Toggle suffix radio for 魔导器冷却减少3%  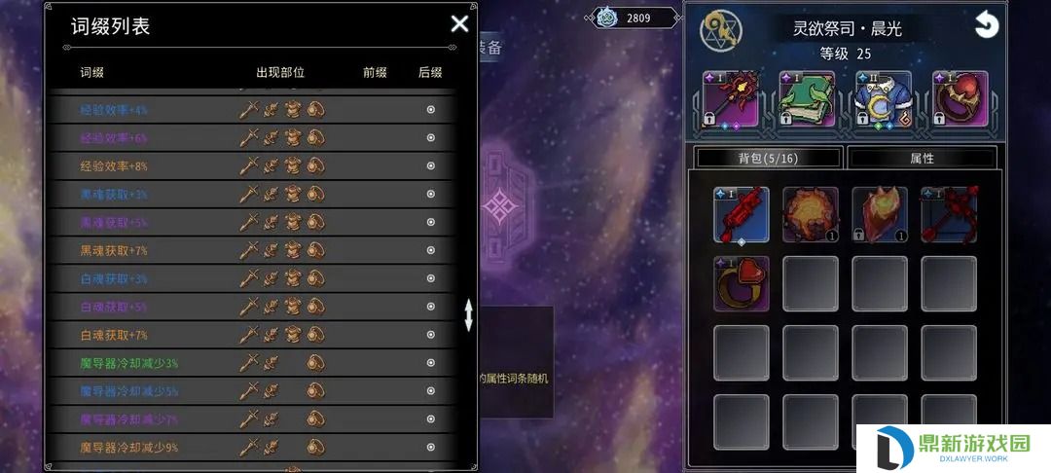point(431,363)
